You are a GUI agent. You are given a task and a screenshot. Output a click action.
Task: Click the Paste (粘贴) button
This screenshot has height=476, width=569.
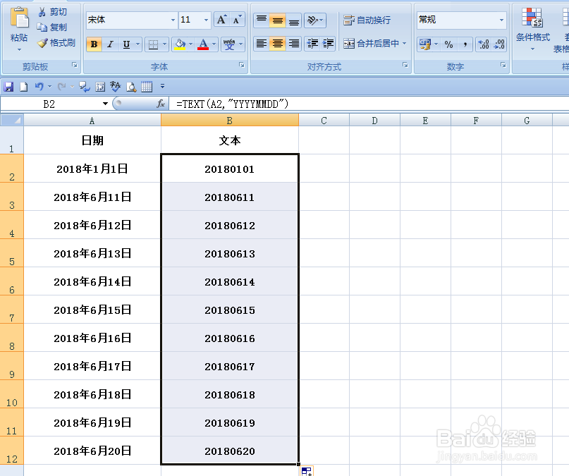pyautogui.click(x=19, y=23)
